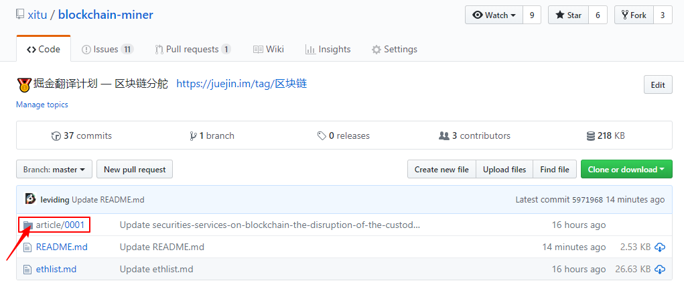Viewport: 684px width, 285px height.
Task: Open the Clone or download dropdown
Action: (x=626, y=170)
